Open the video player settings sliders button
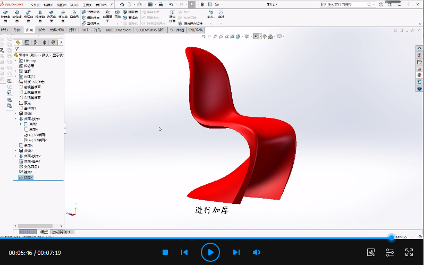This screenshot has width=424, height=265. (390, 252)
